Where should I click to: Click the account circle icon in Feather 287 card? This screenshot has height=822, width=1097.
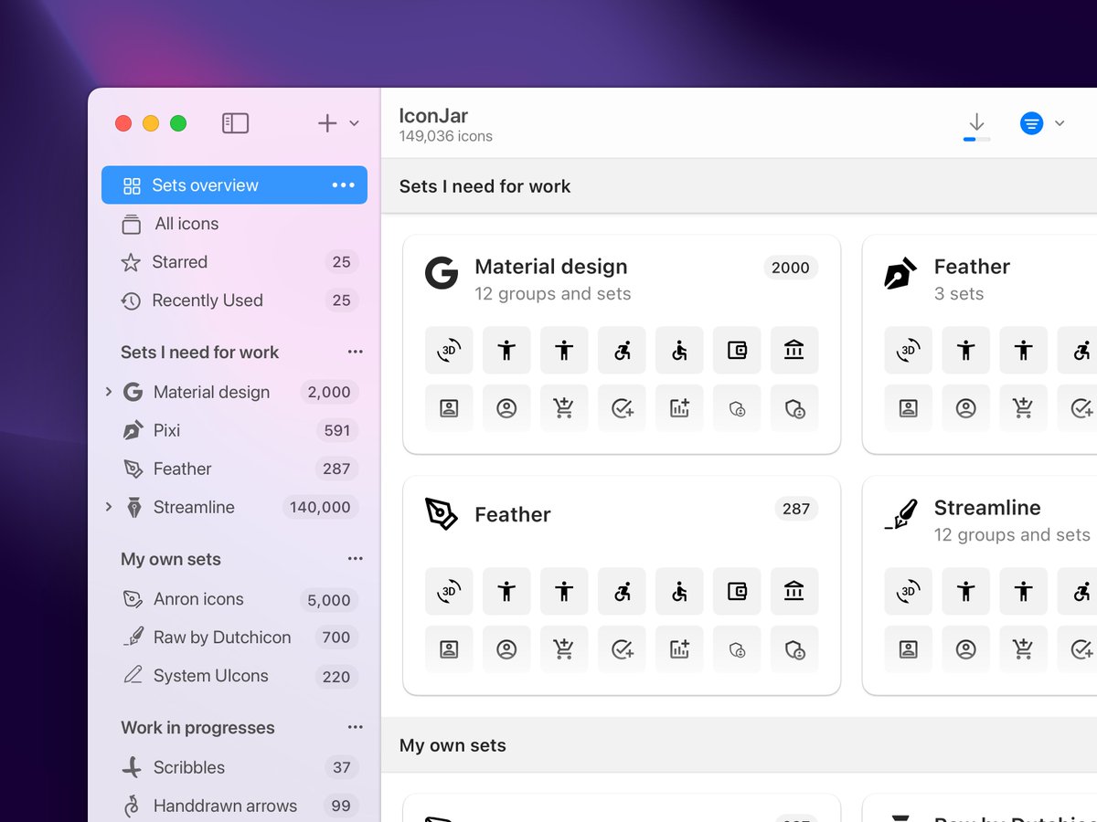tap(506, 649)
